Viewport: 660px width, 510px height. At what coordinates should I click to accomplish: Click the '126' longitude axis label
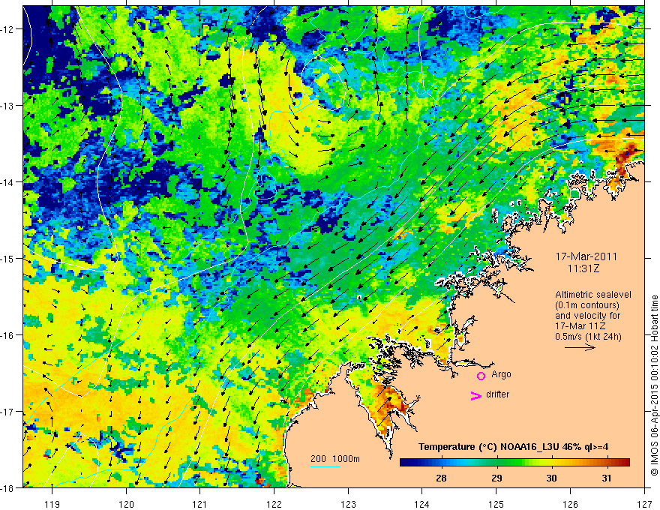click(570, 504)
